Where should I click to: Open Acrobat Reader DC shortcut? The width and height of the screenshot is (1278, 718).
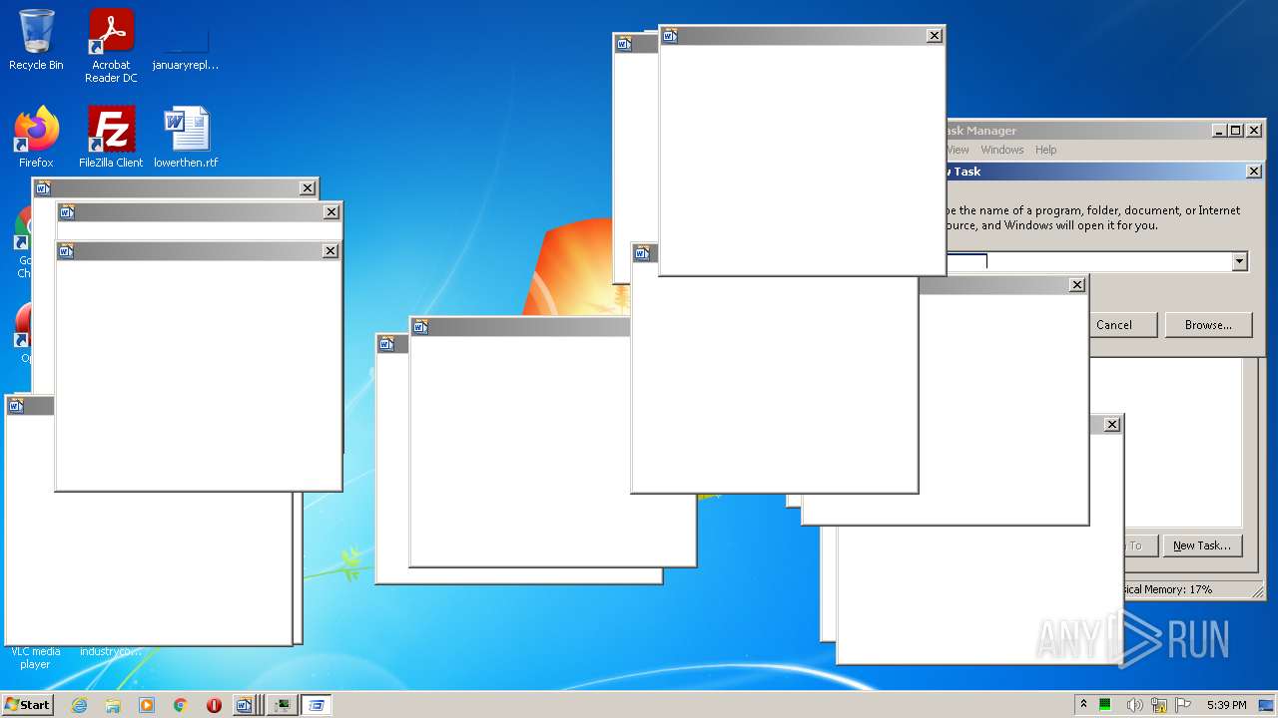111,46
